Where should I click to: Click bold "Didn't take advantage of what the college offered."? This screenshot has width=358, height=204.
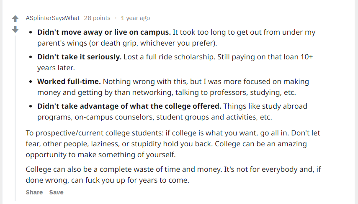129,106
